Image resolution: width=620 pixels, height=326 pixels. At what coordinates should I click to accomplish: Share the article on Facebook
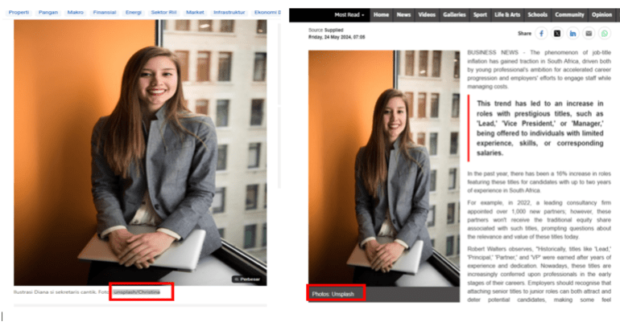click(x=542, y=34)
